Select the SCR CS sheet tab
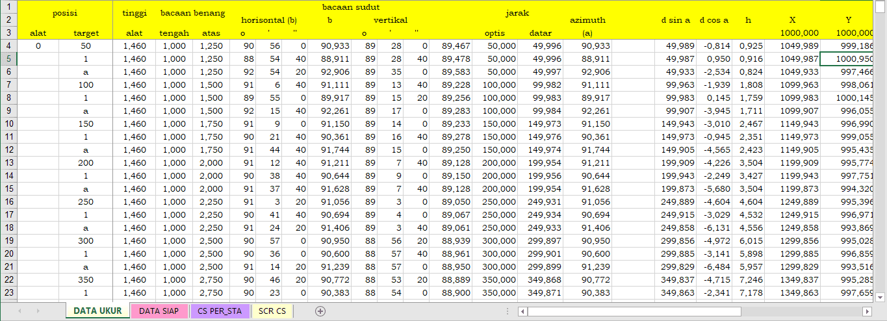This screenshot has width=887, height=321. 272,311
